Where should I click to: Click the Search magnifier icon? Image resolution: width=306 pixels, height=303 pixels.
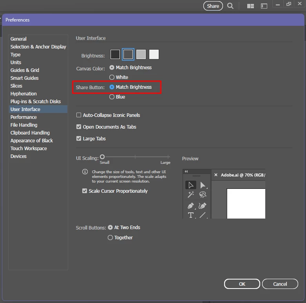pyautogui.click(x=230, y=6)
